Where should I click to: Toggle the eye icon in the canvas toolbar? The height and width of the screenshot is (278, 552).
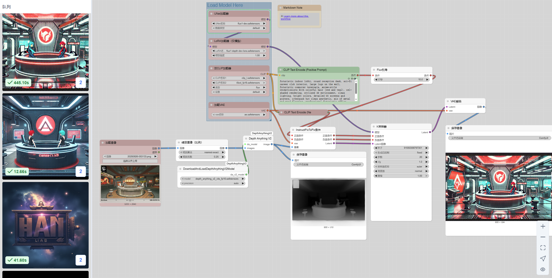[x=543, y=269]
